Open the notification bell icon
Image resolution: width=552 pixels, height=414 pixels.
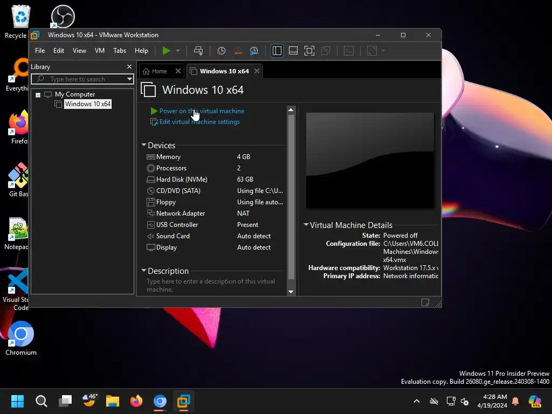click(515, 401)
